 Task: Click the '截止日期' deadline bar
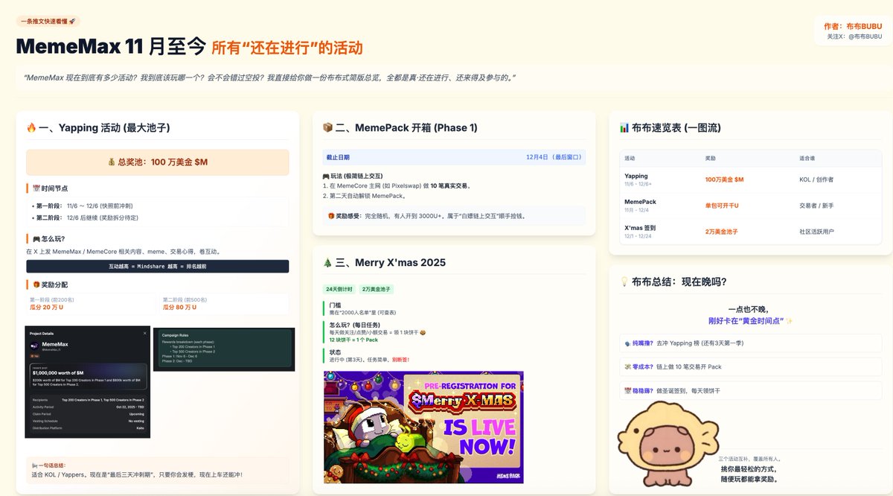[x=453, y=158]
